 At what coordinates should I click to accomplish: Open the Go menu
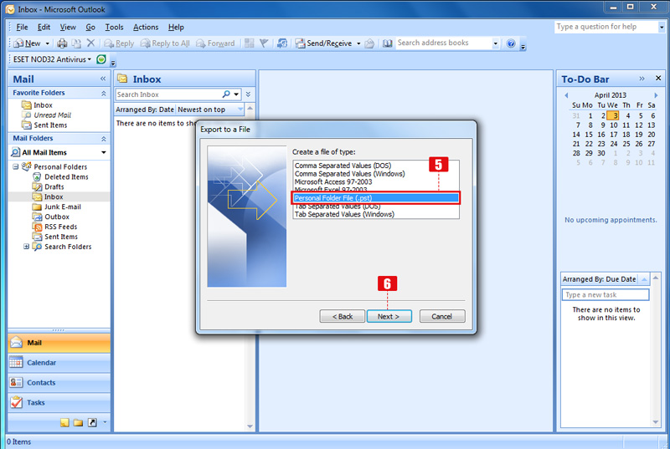90,27
